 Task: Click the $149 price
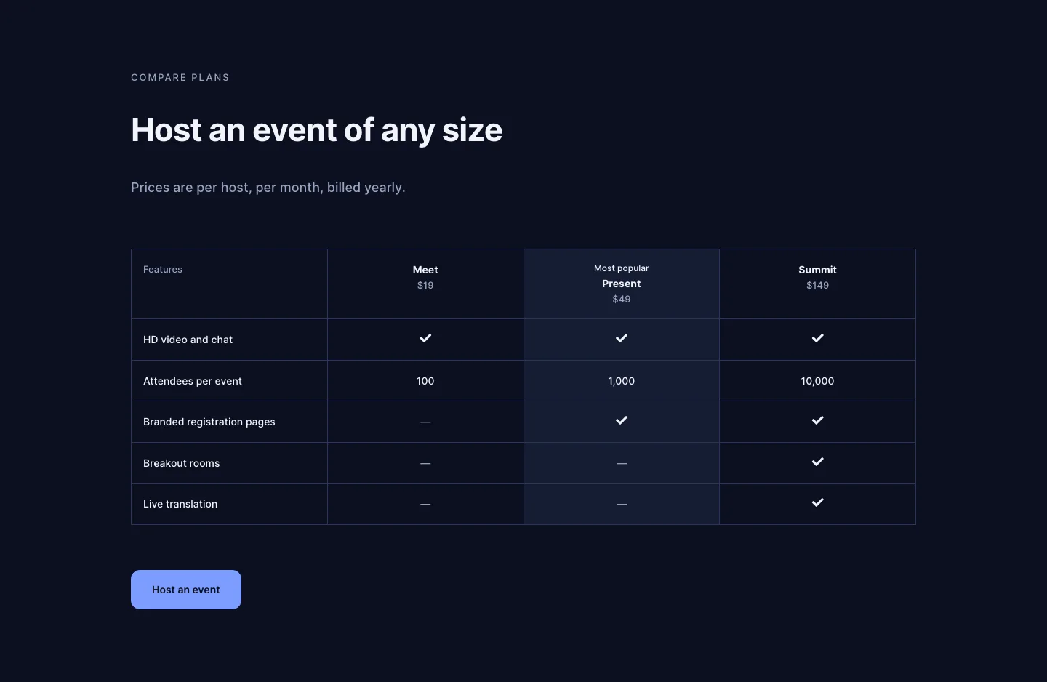pos(817,285)
